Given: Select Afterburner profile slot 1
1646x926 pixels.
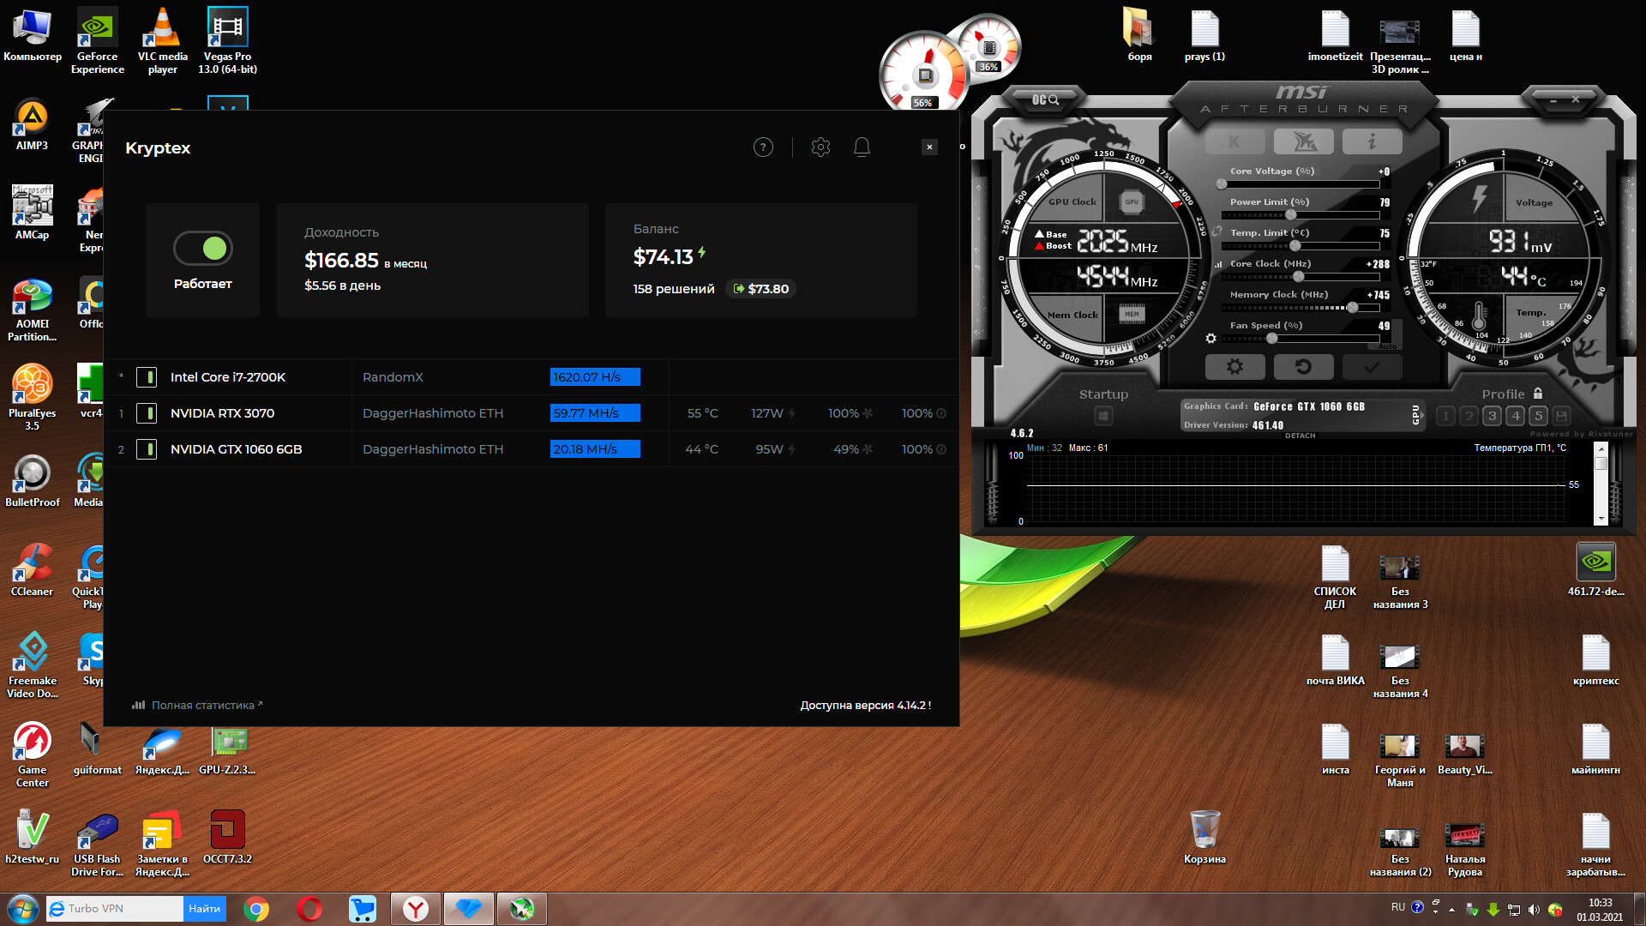Looking at the screenshot, I should pyautogui.click(x=1445, y=416).
